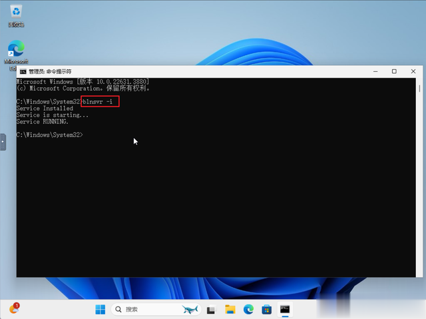Open the Windows Start menu

101,309
